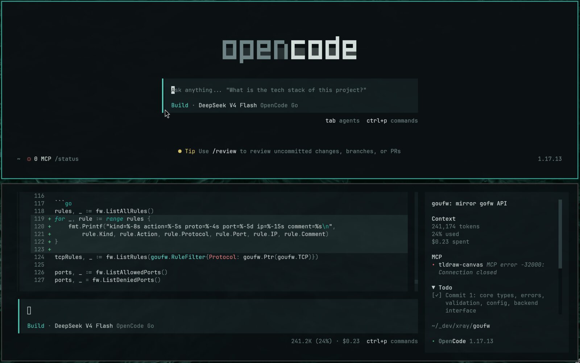Click '241,174 tokens' in sidebar
This screenshot has width=580, height=363.
(455, 226)
